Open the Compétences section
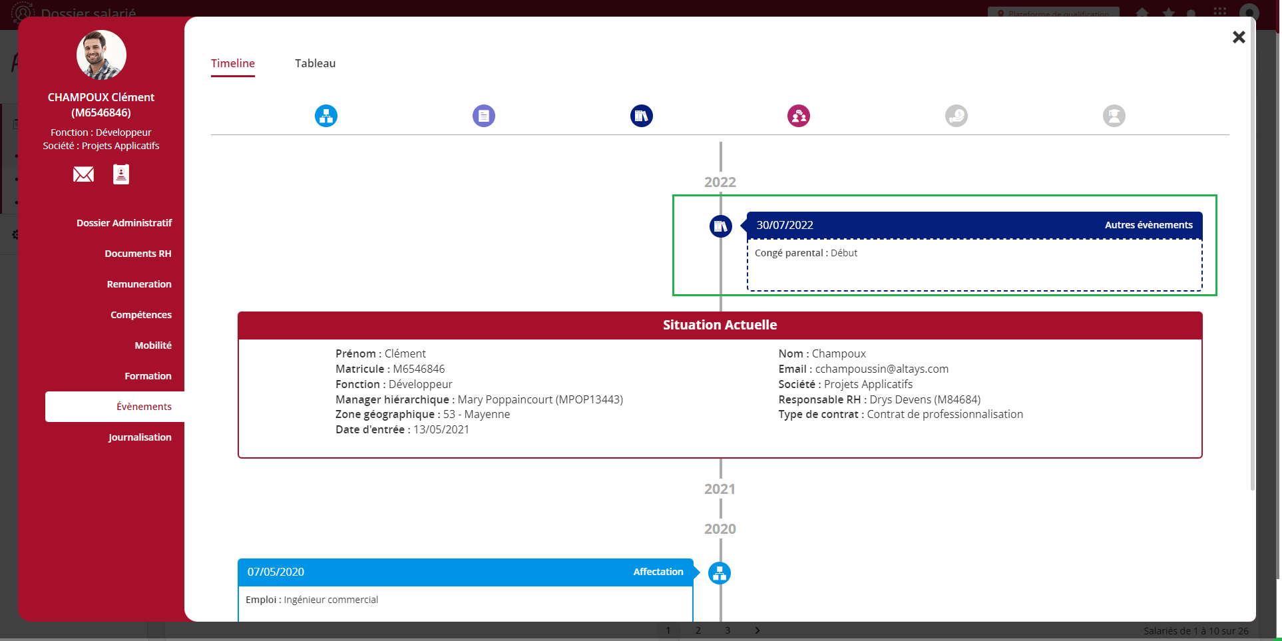The height and width of the screenshot is (641, 1282). tap(140, 315)
